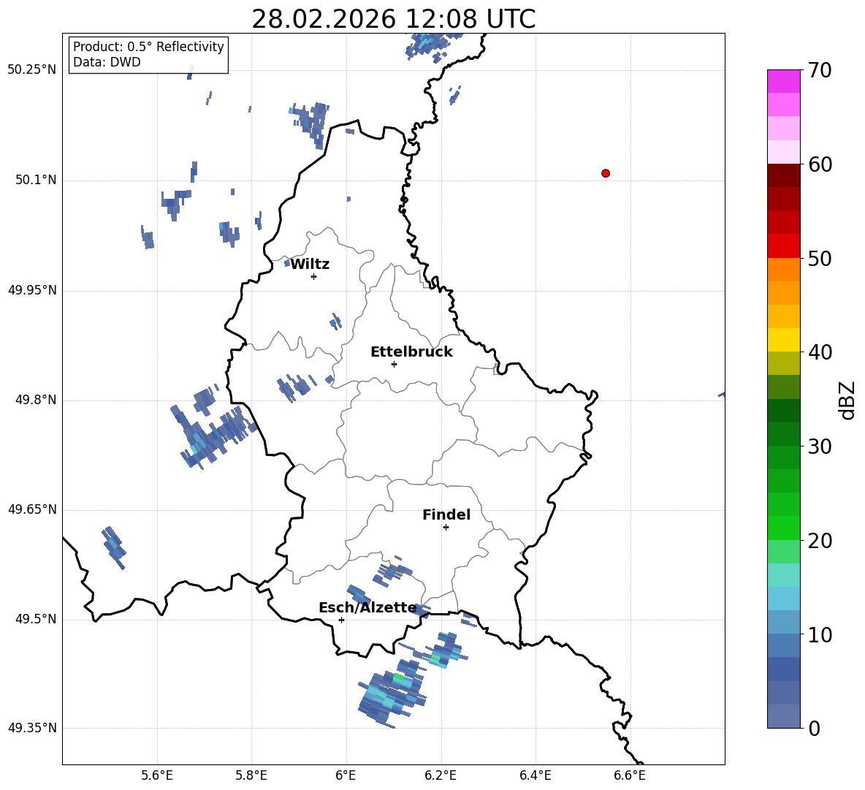The height and width of the screenshot is (790, 865).
Task: Click the cross marker below Wiltz
Action: 314,276
